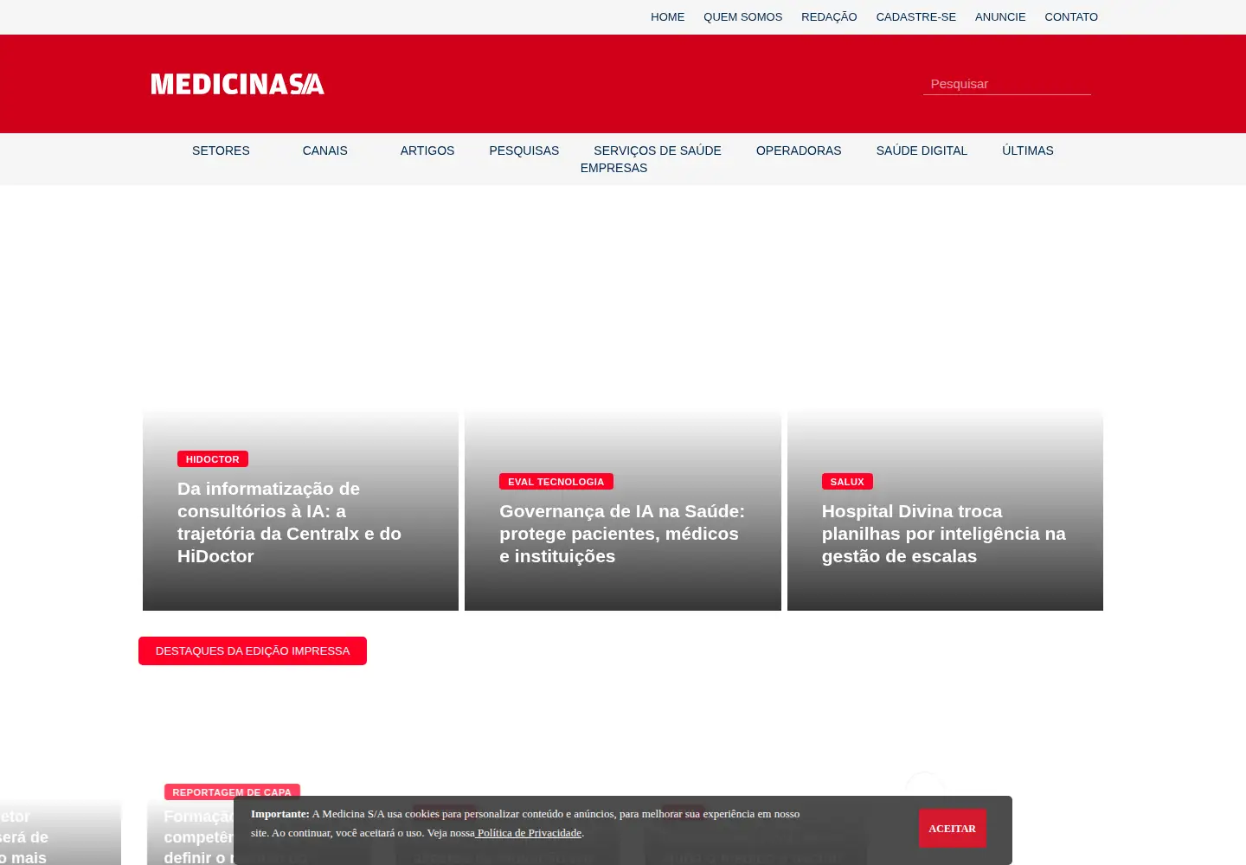Open the Hospital Divina article headline
The width and height of the screenshot is (1246, 865).
944,534
